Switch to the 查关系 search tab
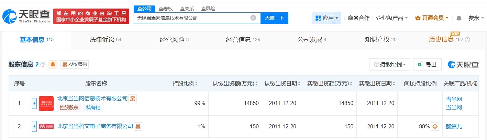 (x=187, y=9)
